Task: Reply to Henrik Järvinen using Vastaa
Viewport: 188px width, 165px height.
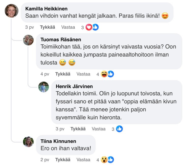Action: (x=99, y=129)
